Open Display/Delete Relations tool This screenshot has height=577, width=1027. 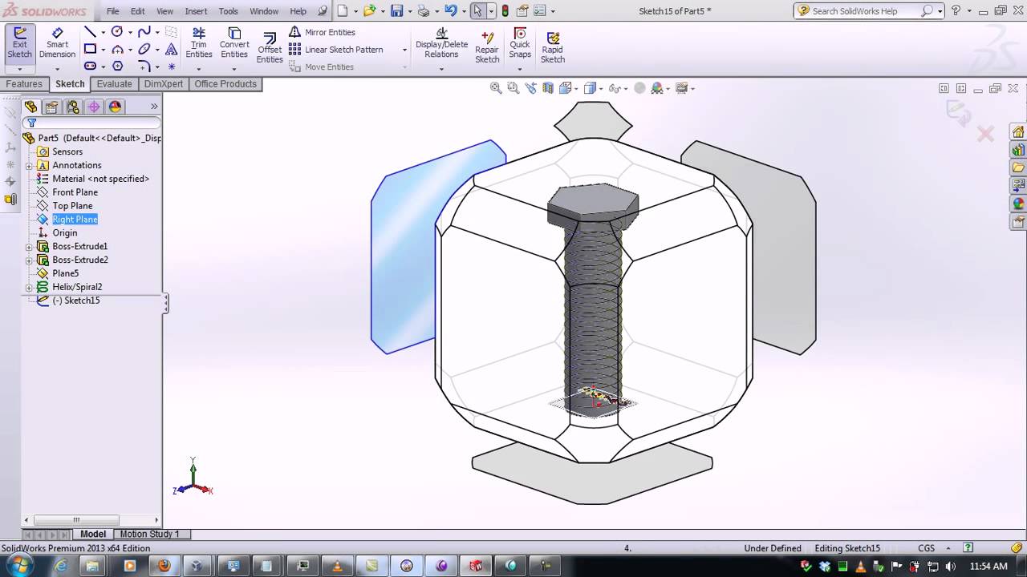(441, 43)
